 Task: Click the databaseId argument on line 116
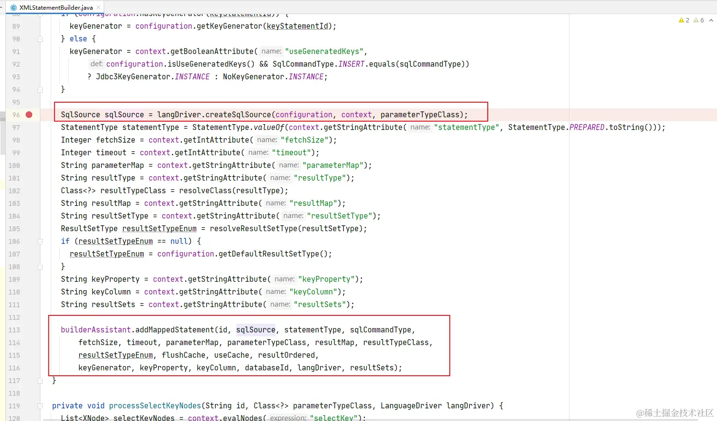pyautogui.click(x=267, y=368)
